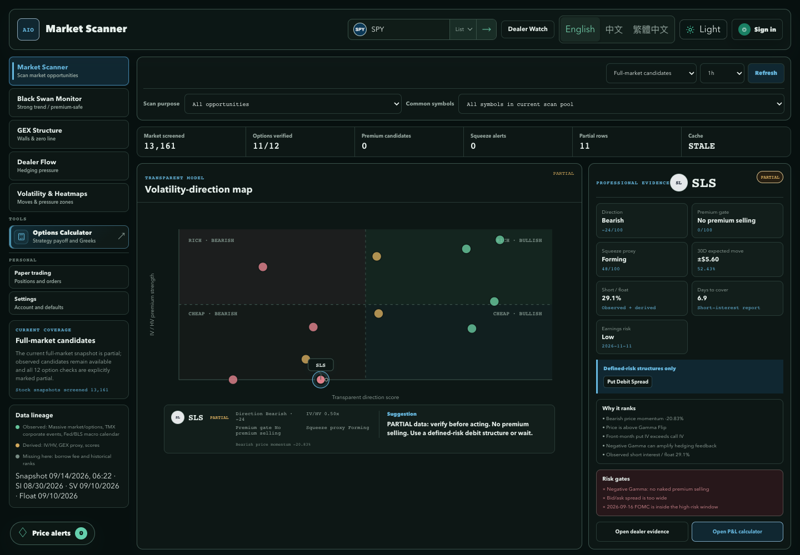Image resolution: width=800 pixels, height=555 pixels.
Task: Open Options Calculator via its diagonal arrow
Action: coord(121,236)
